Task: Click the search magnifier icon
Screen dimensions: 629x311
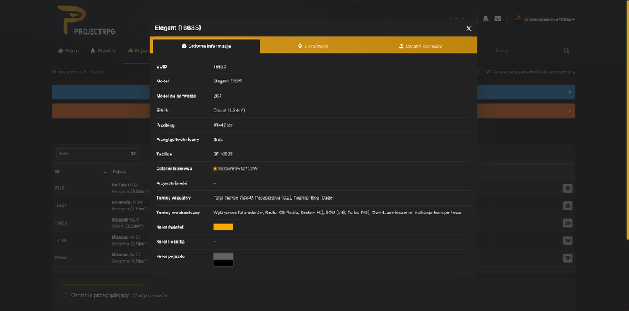Action: [567, 51]
